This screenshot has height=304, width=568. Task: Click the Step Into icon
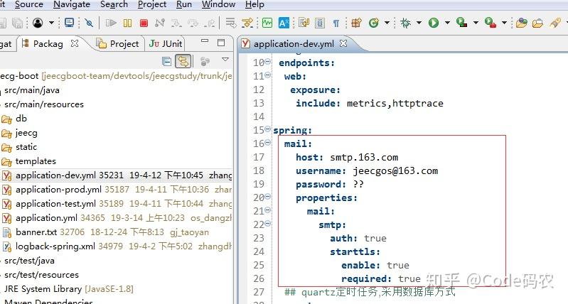pyautogui.click(x=176, y=23)
